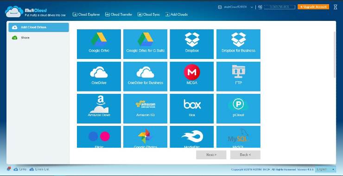Viewport: 343px width, 176px height.
Task: Click the red icon in bottom left corner
Action: click(x=9, y=169)
